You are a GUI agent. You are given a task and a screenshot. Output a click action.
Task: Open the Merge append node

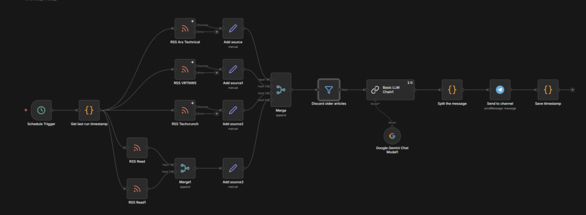(281, 90)
